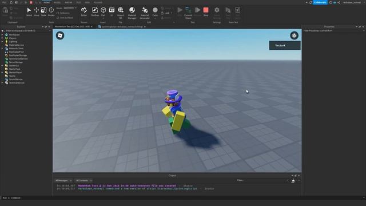366x206 pixels.
Task: Switch to the MODEL ribbon tab
Action: click(57, 2)
